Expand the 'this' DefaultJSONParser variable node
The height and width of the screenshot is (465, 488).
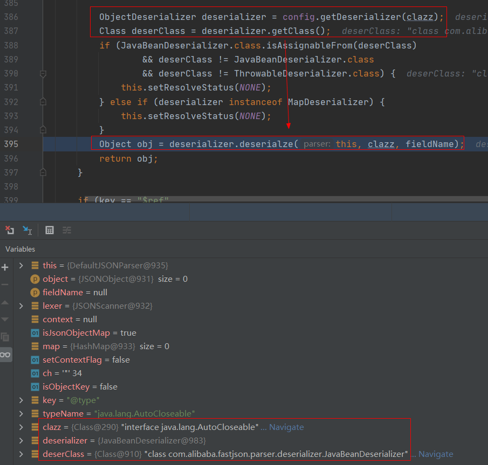coord(21,265)
